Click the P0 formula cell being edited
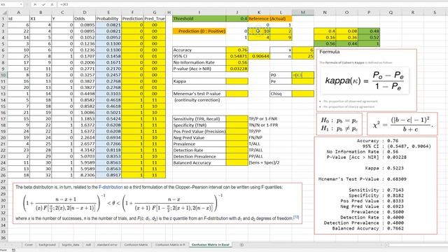The width and height of the screenshot is (448, 252). [x=303, y=75]
